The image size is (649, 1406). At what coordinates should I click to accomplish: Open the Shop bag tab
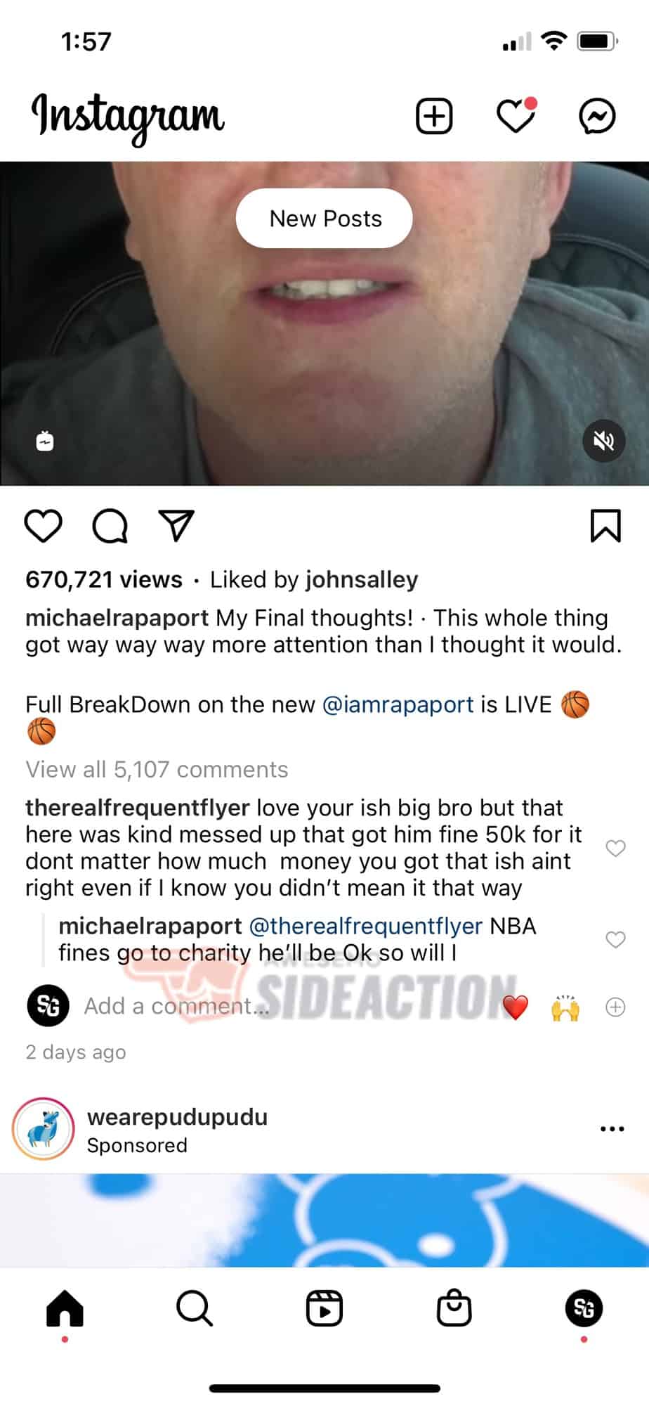(x=454, y=1308)
